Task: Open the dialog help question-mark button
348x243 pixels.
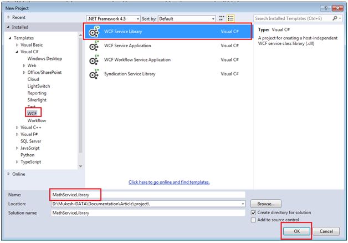Action: pos(326,8)
